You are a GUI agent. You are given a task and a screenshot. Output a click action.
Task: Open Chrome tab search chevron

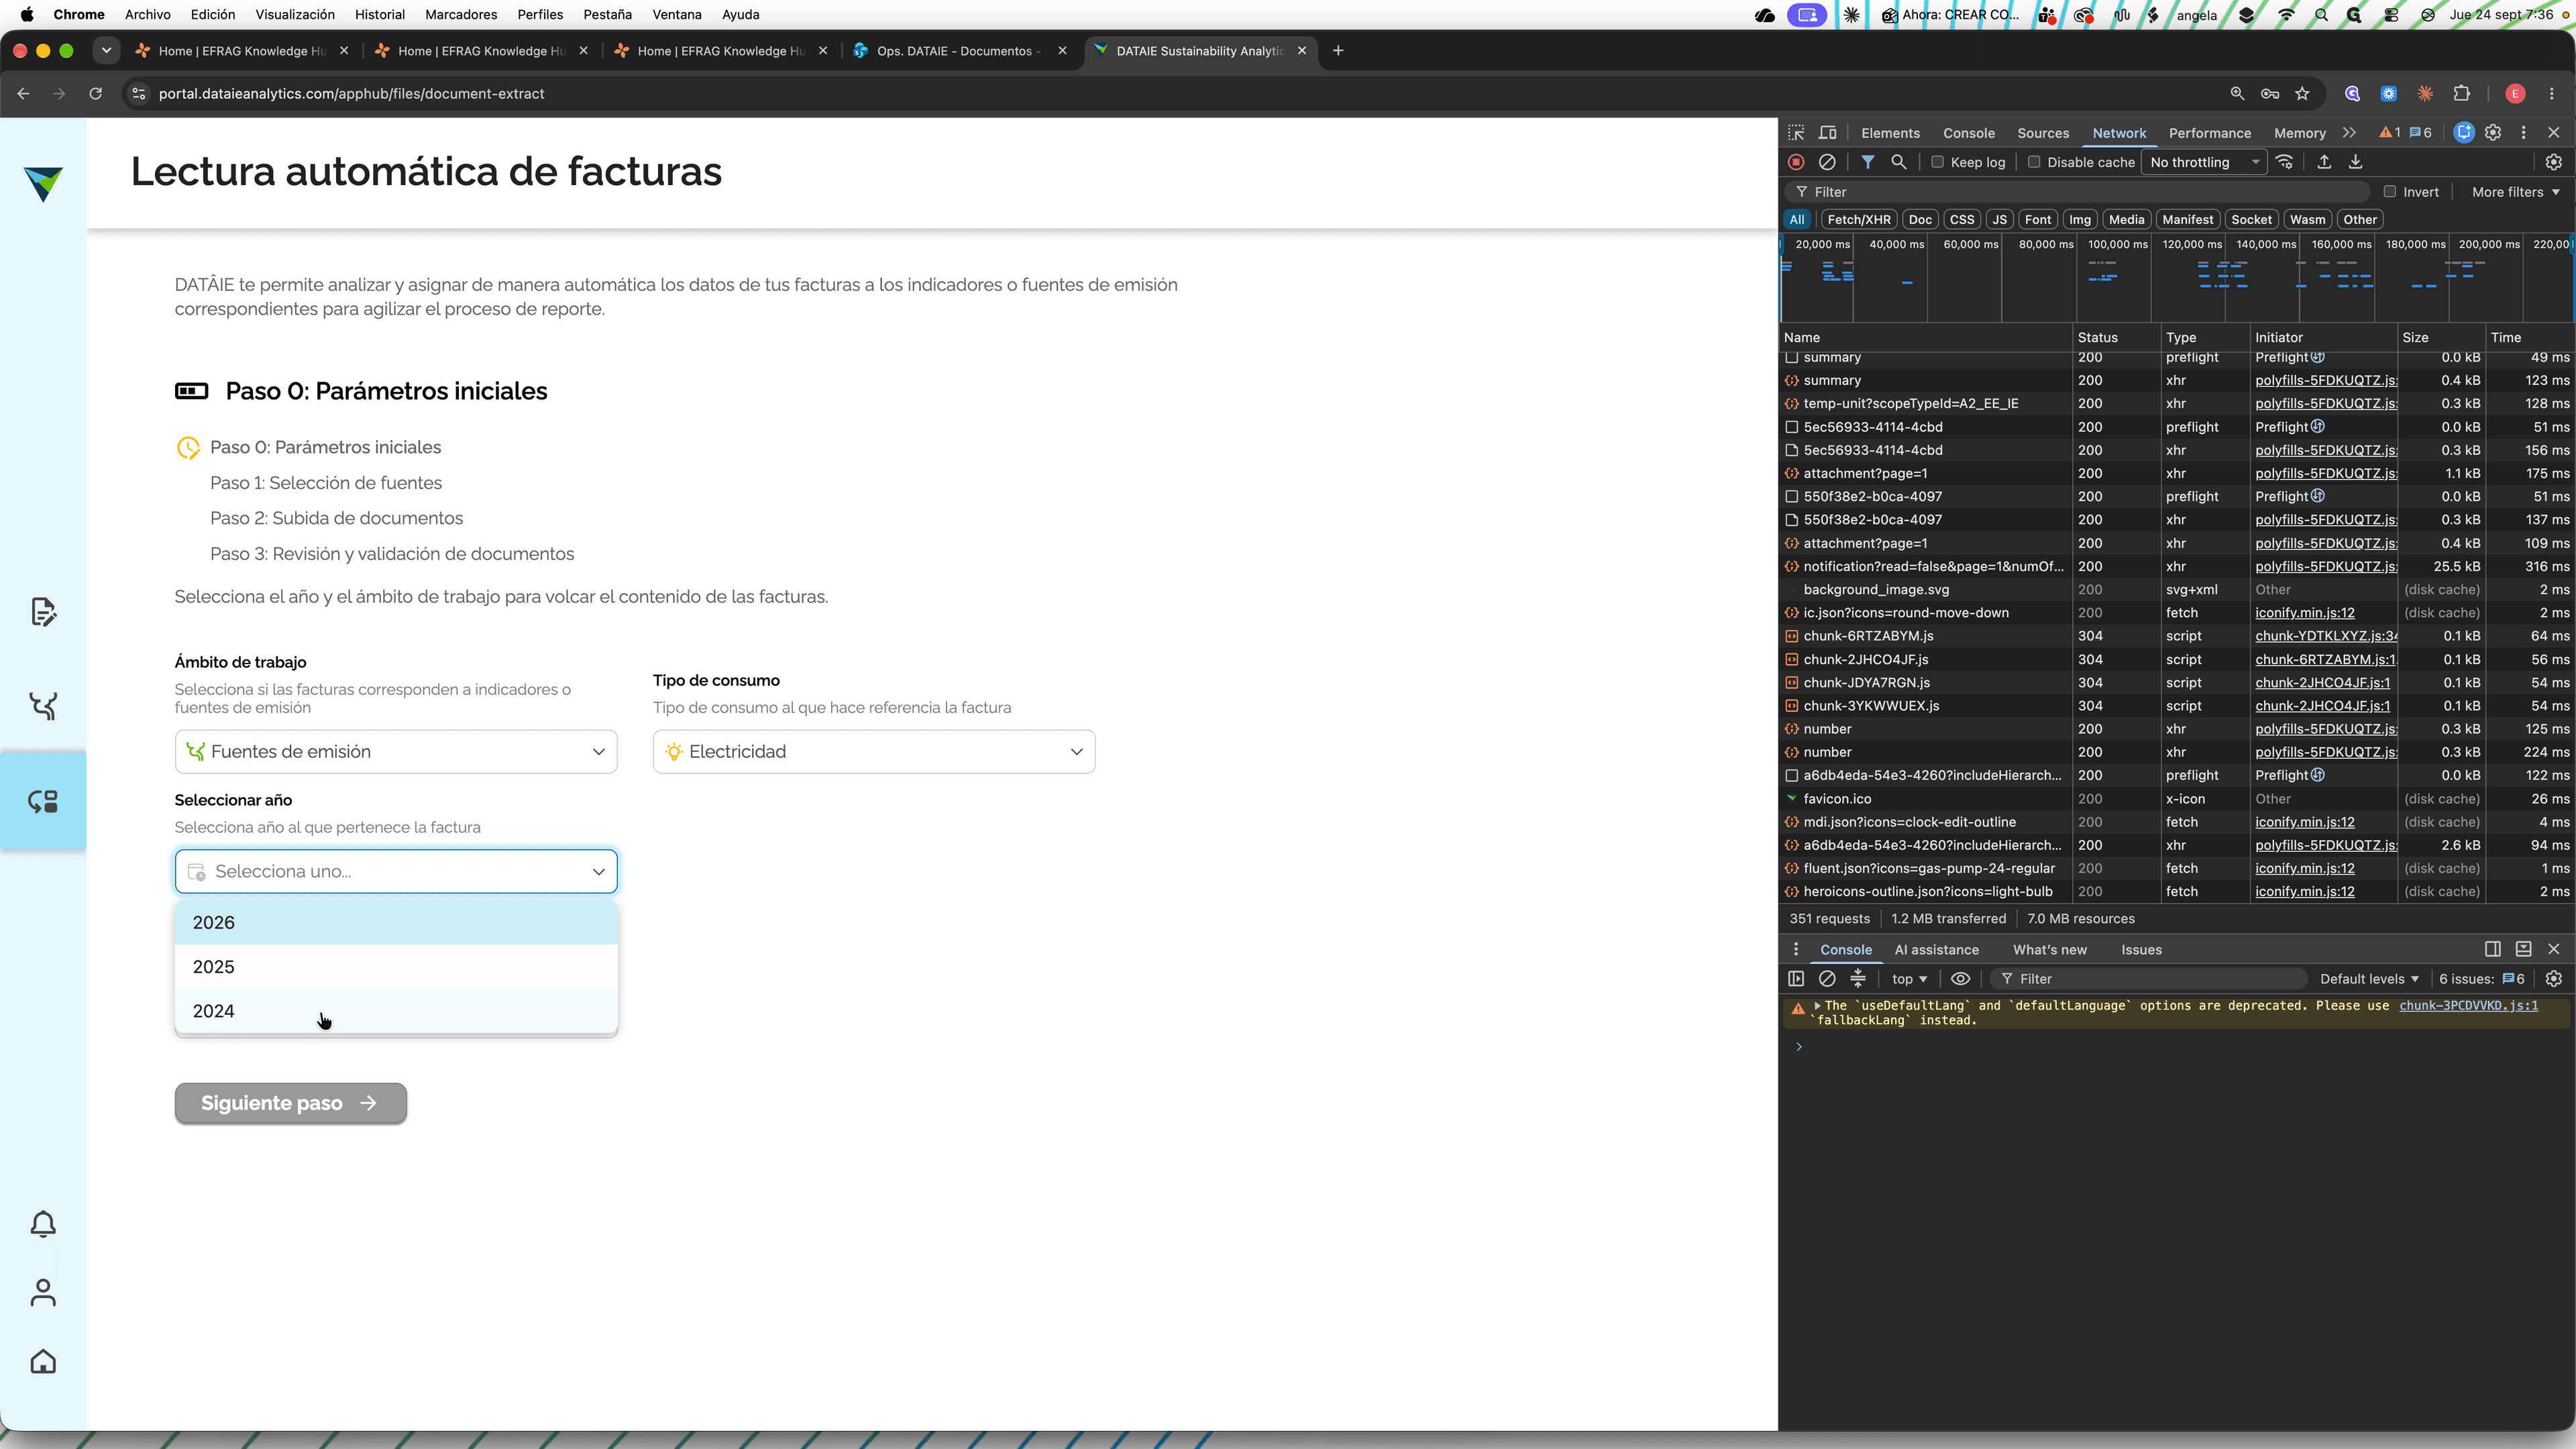[x=106, y=50]
